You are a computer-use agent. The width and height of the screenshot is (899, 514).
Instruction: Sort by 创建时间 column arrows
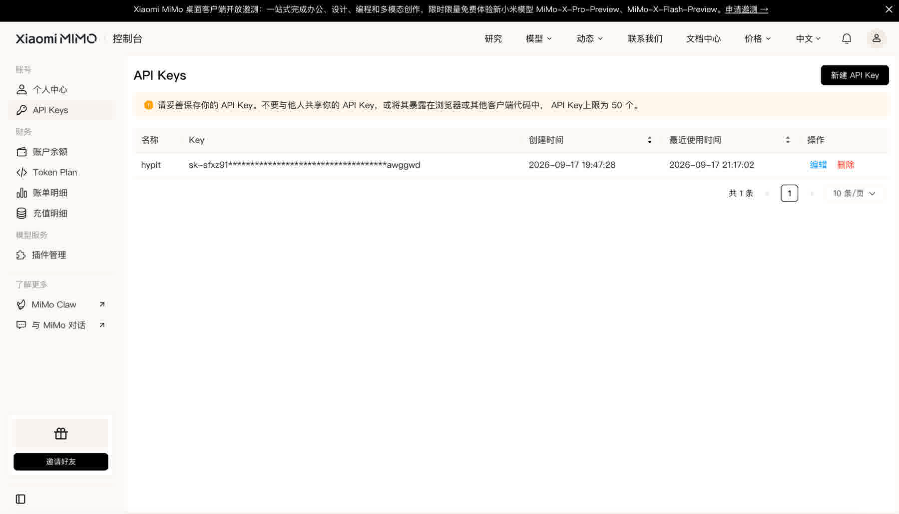[649, 140]
